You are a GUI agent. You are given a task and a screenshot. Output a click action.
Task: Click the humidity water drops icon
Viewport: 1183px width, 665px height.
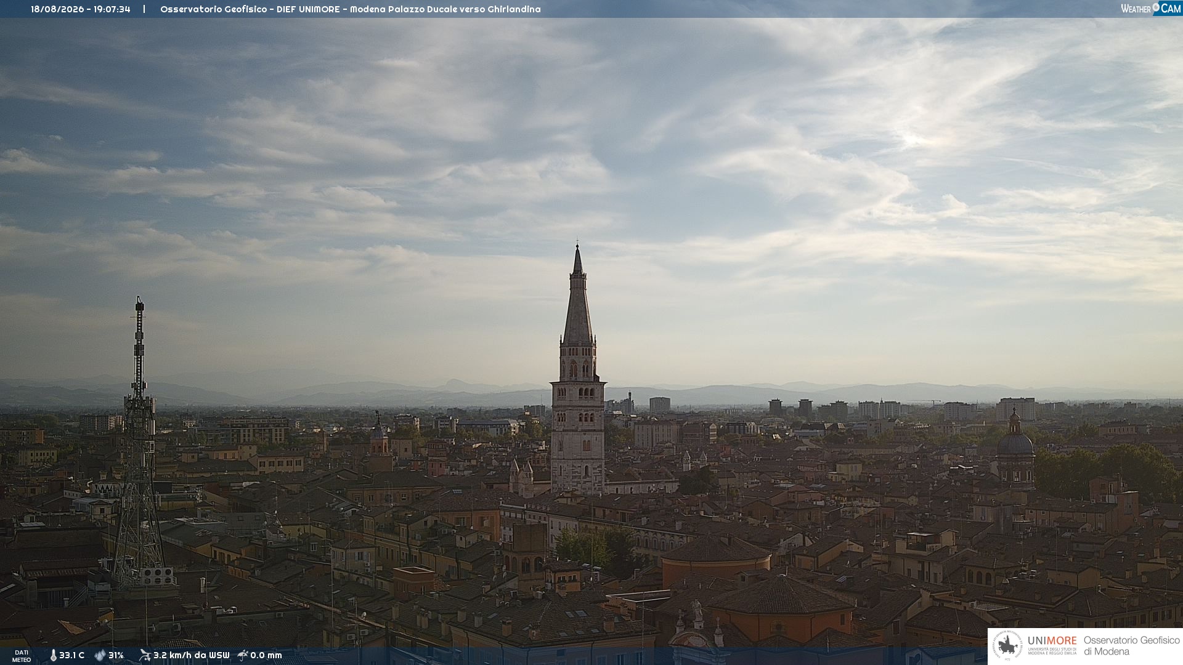click(100, 656)
